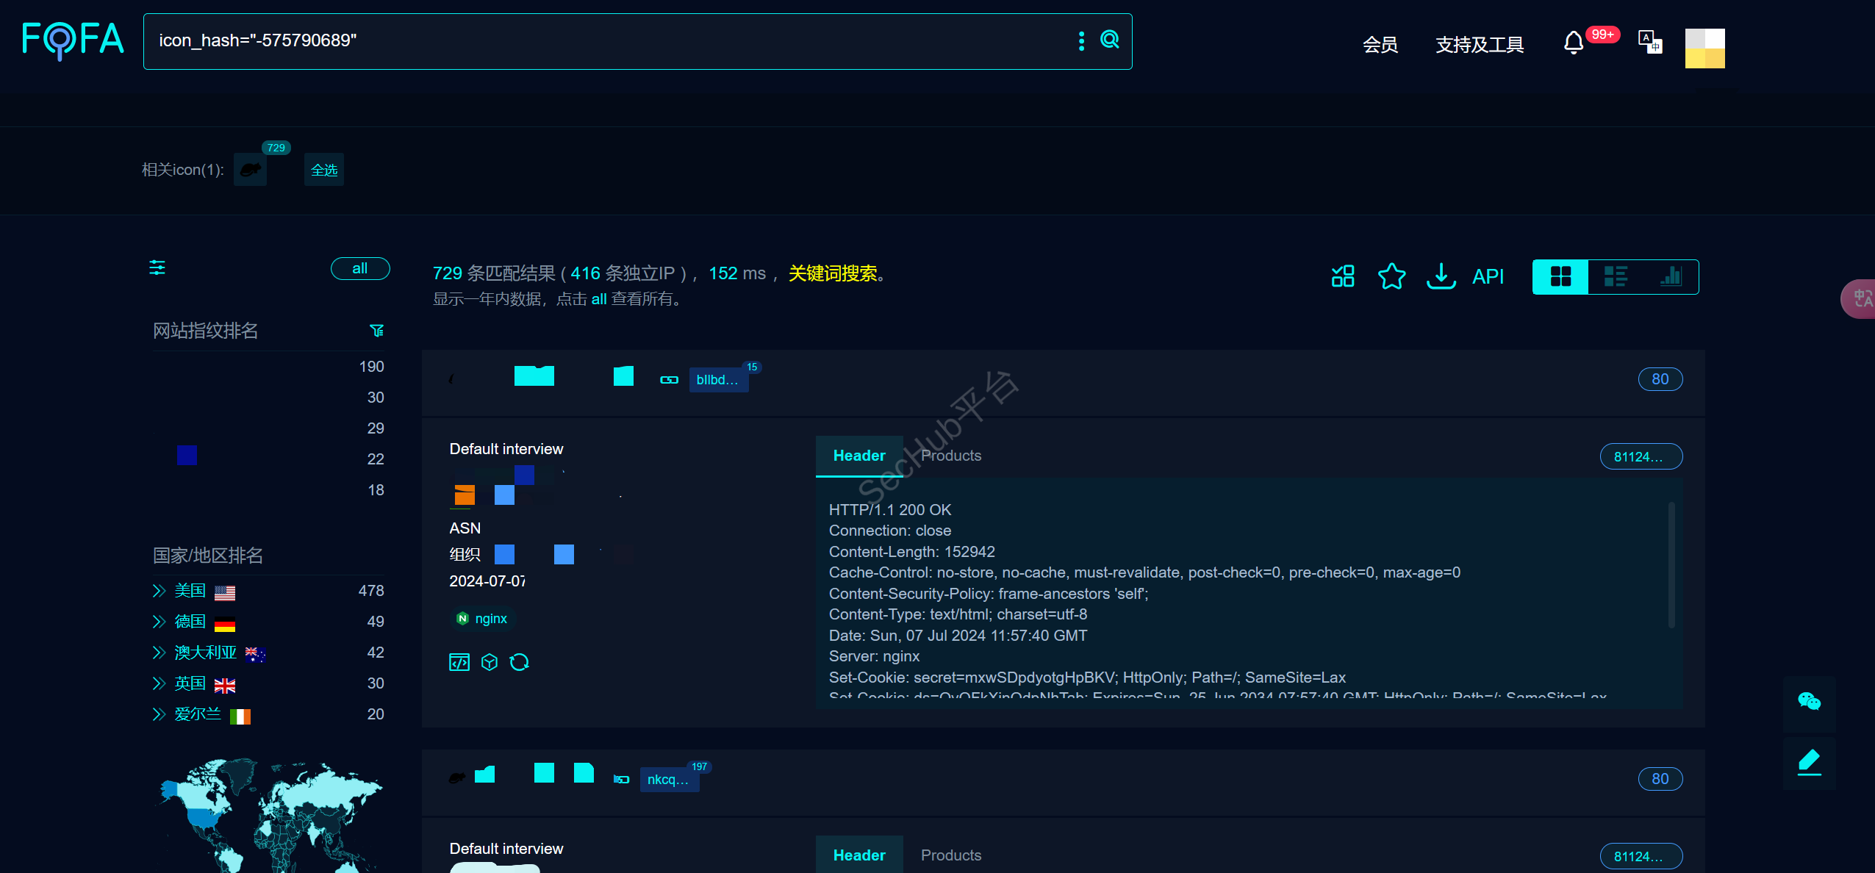The width and height of the screenshot is (1875, 873).
Task: Click the API link
Action: tap(1488, 277)
